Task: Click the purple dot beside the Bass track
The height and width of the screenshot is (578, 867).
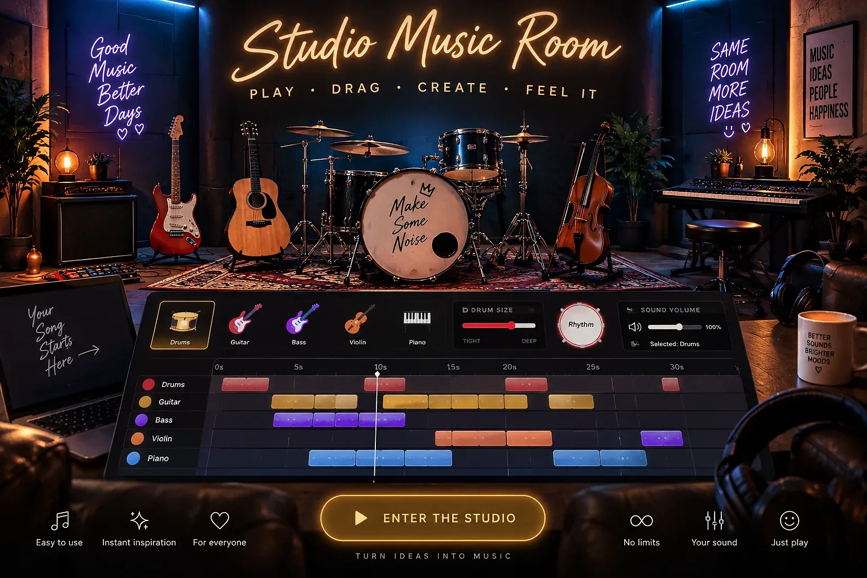Action: pos(141,420)
